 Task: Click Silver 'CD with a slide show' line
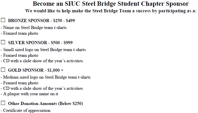(42, 61)
